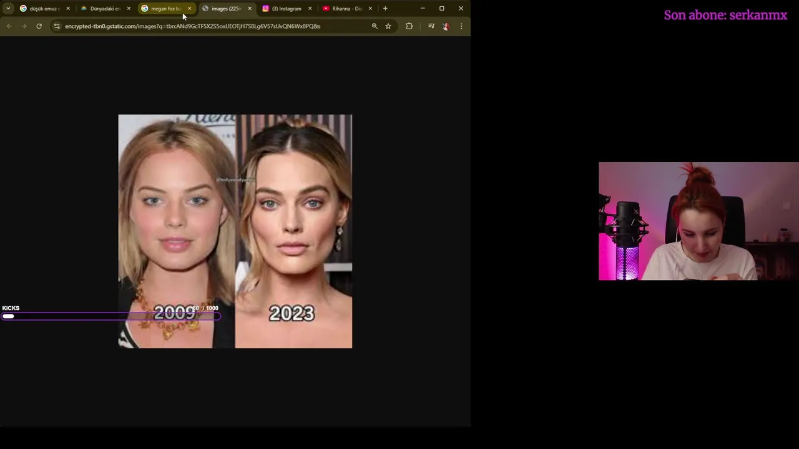799x449 pixels.
Task: Close the 'images (225' tab
Action: point(250,9)
